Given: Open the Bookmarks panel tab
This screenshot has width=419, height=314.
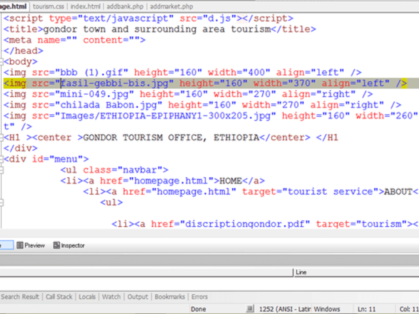Looking at the screenshot, I should [x=170, y=297].
